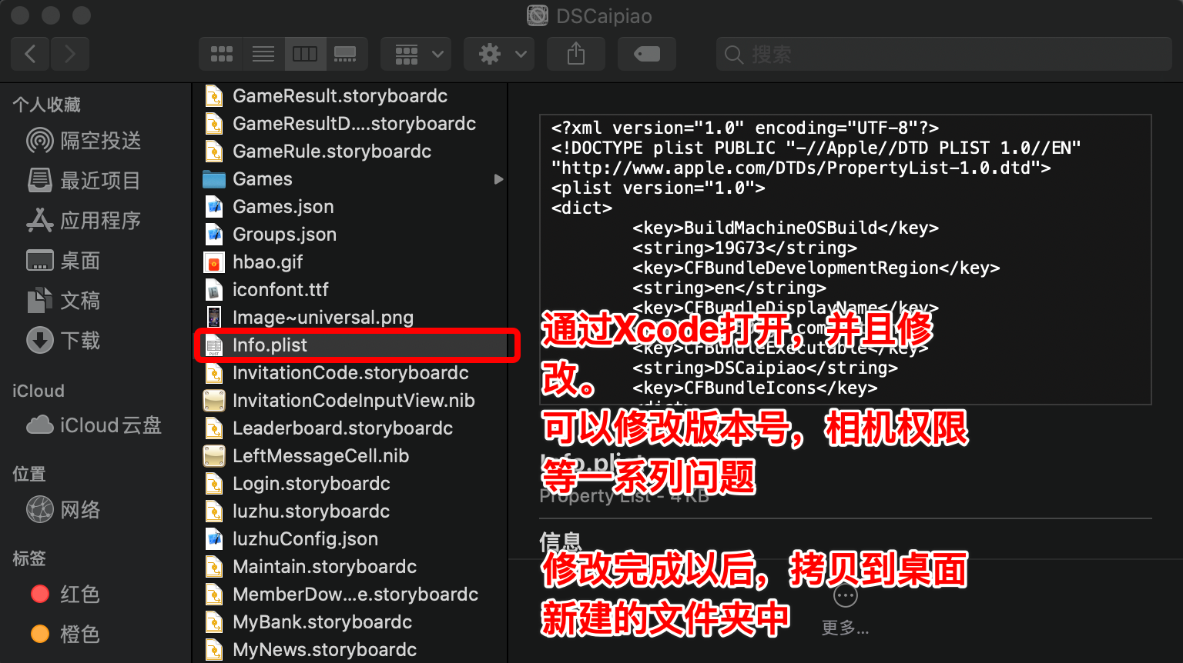Select the column view toggle
The height and width of the screenshot is (663, 1183).
305,54
